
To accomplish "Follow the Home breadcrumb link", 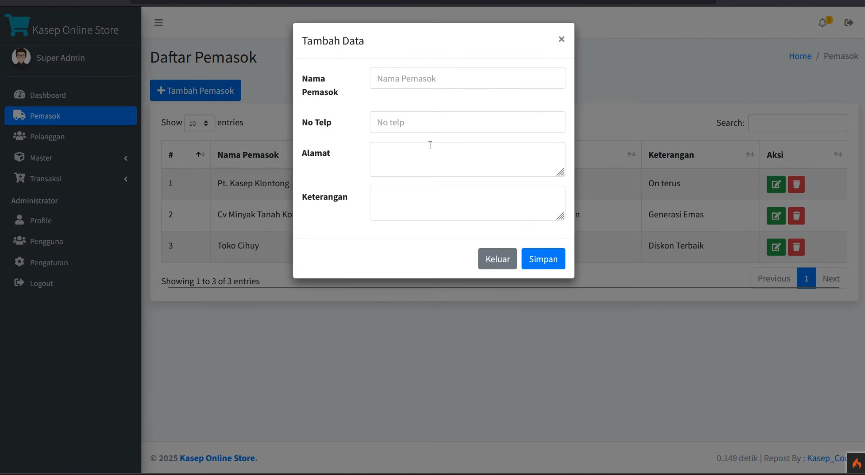I will pyautogui.click(x=800, y=56).
